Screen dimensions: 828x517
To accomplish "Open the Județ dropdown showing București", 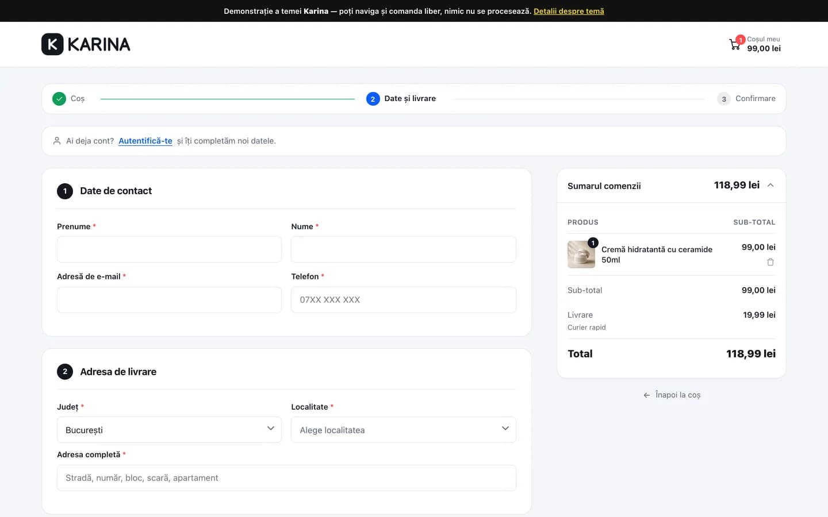I will click(169, 430).
